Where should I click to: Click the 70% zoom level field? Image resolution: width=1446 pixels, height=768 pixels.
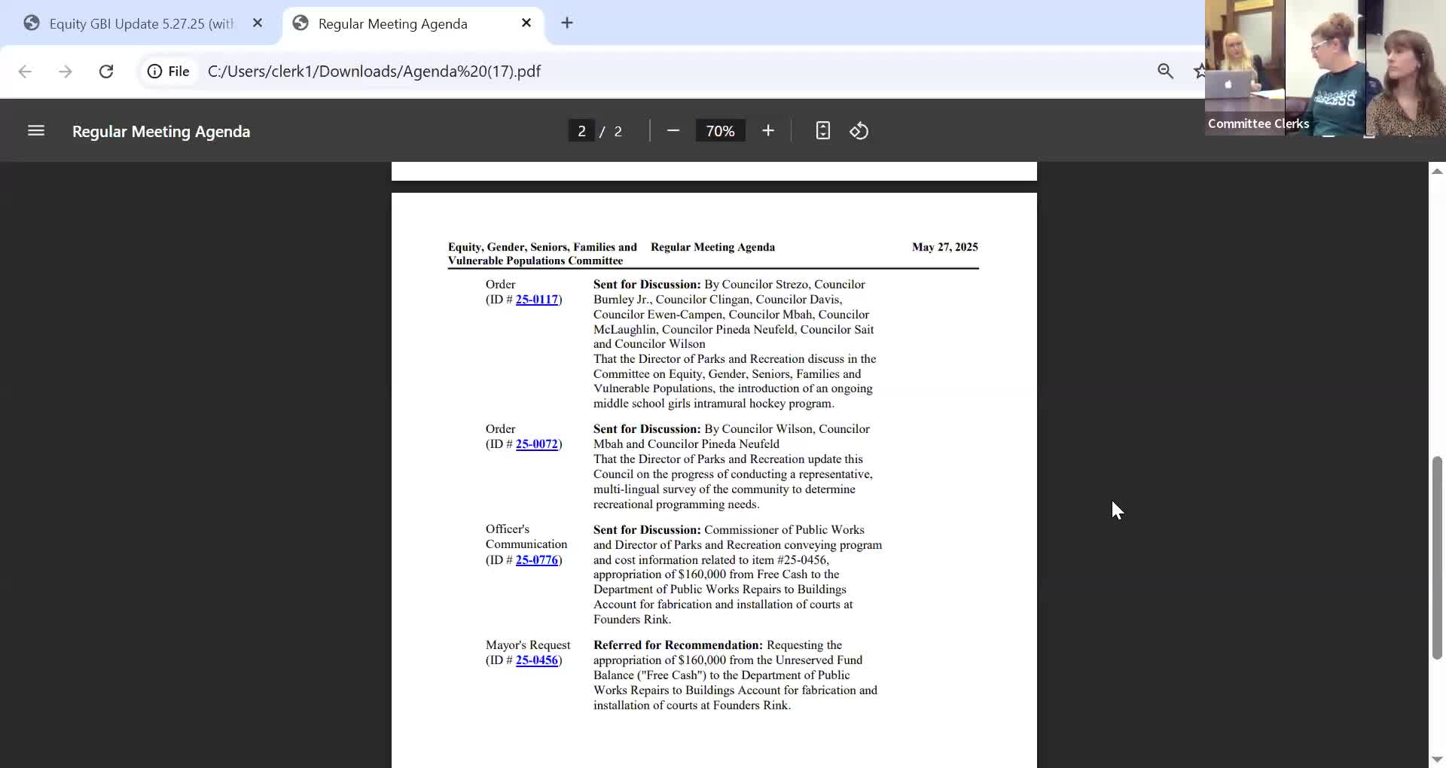[720, 131]
